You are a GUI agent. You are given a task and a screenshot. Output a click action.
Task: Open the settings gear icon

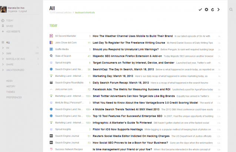point(206,10)
